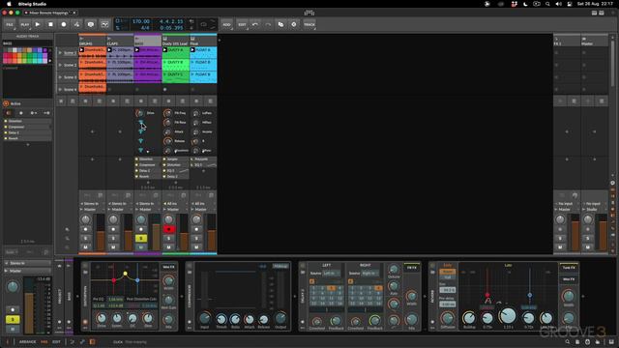
Task: Click Makeup button on Compressor device
Action: tap(280, 267)
